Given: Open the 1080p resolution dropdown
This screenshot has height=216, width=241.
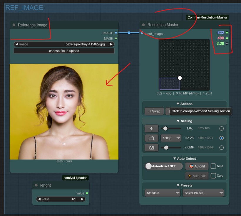Looking at the screenshot, I should (171, 138).
